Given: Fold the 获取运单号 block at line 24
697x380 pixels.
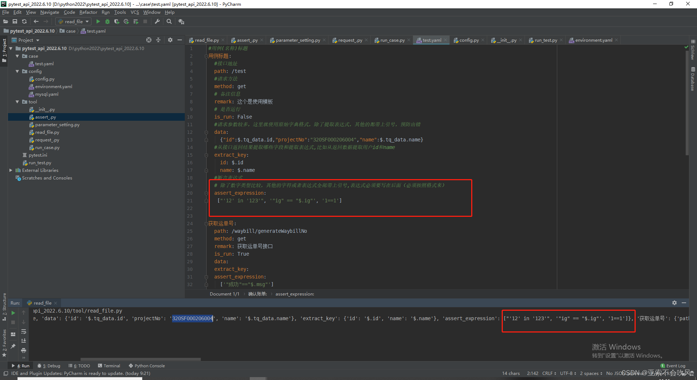Looking at the screenshot, I should click(x=206, y=223).
